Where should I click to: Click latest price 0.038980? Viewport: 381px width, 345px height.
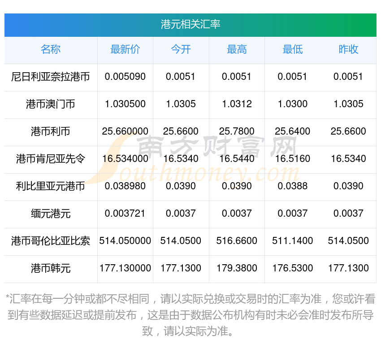pos(125,186)
